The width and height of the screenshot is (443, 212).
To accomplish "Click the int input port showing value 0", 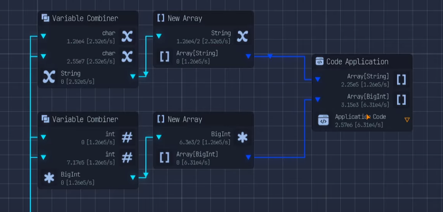I will pos(43,137).
